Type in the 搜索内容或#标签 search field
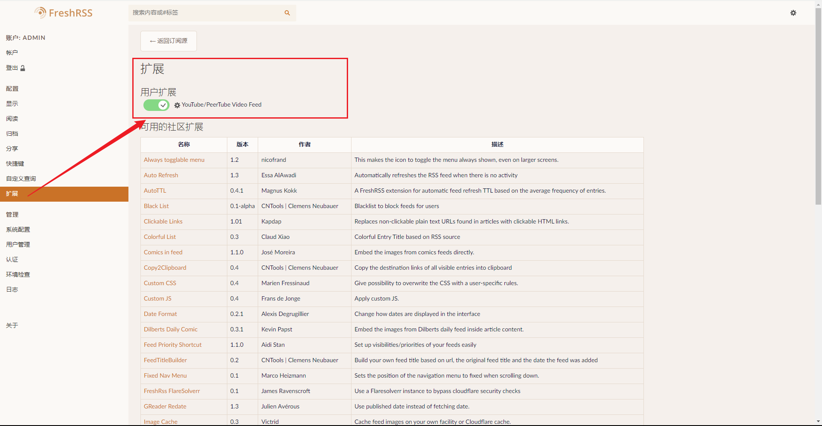The height and width of the screenshot is (426, 822). click(205, 13)
